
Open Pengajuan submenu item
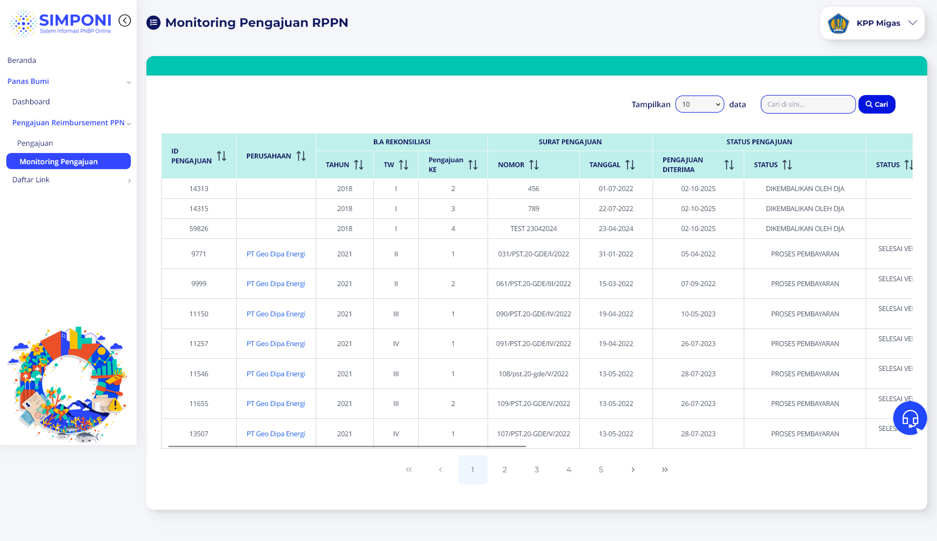coord(35,143)
